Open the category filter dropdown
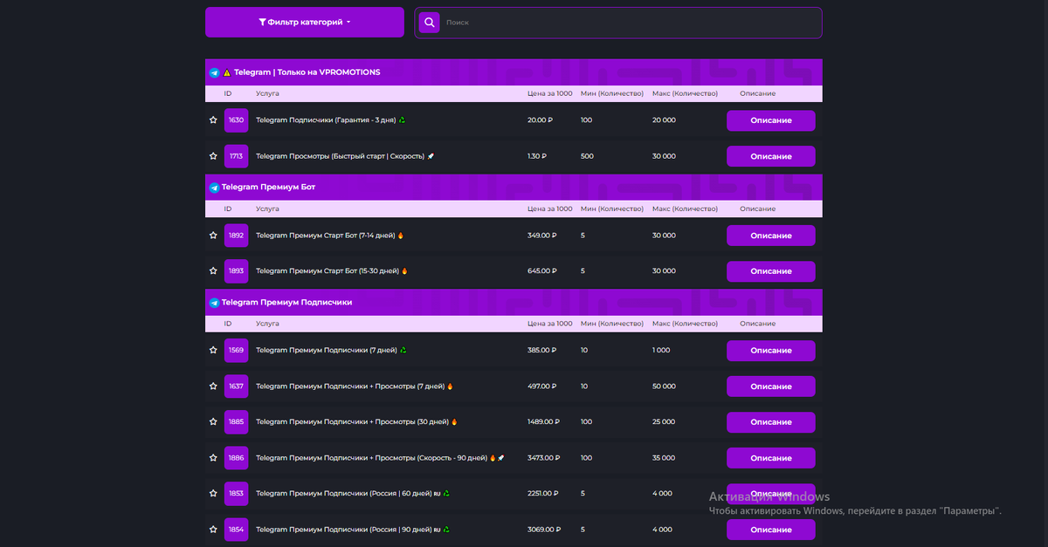This screenshot has height=547, width=1048. 305,22
